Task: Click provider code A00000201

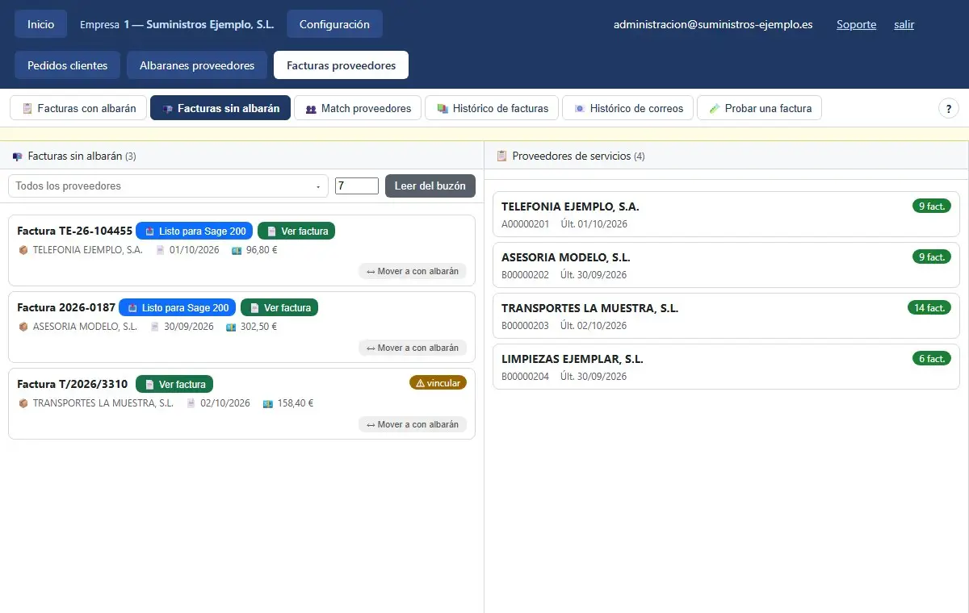Action: 525,224
